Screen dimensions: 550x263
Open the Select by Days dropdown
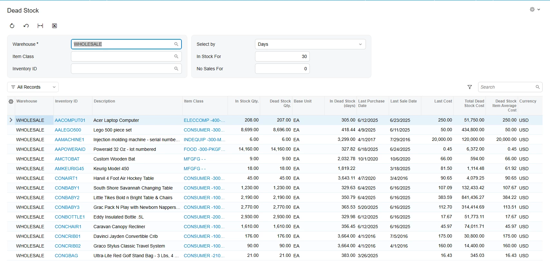[x=310, y=44]
